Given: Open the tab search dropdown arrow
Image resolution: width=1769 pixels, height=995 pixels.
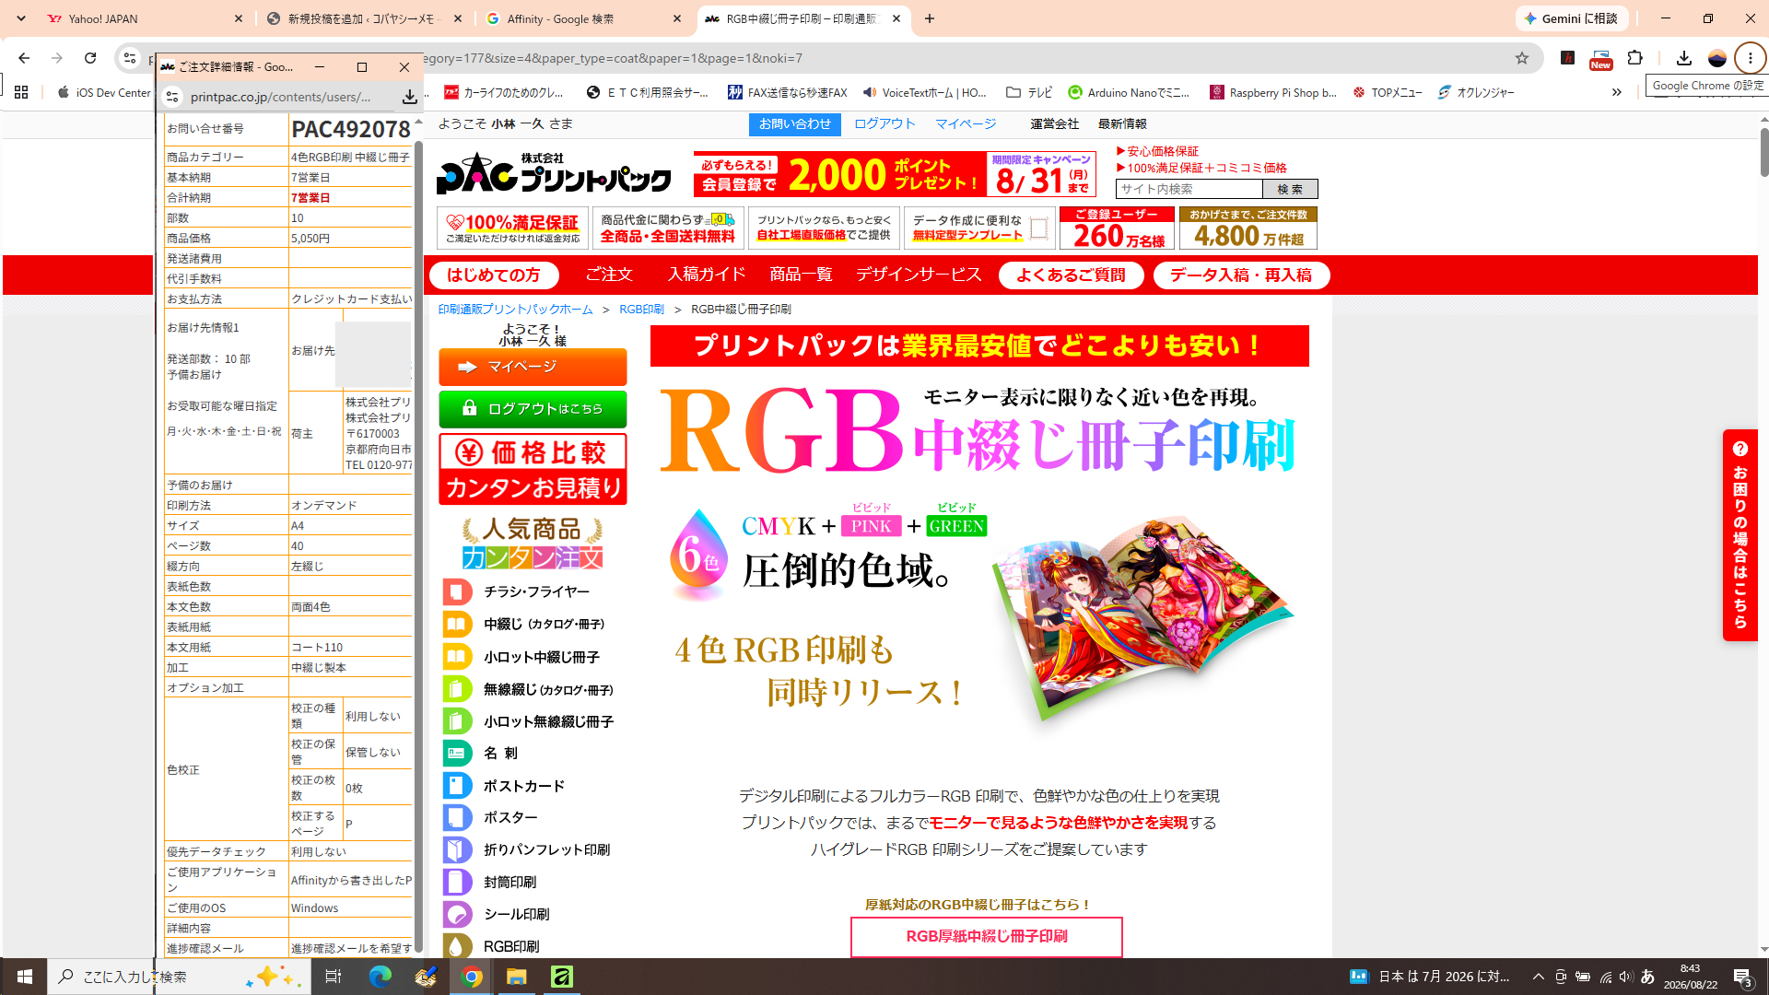Looking at the screenshot, I should tap(21, 18).
